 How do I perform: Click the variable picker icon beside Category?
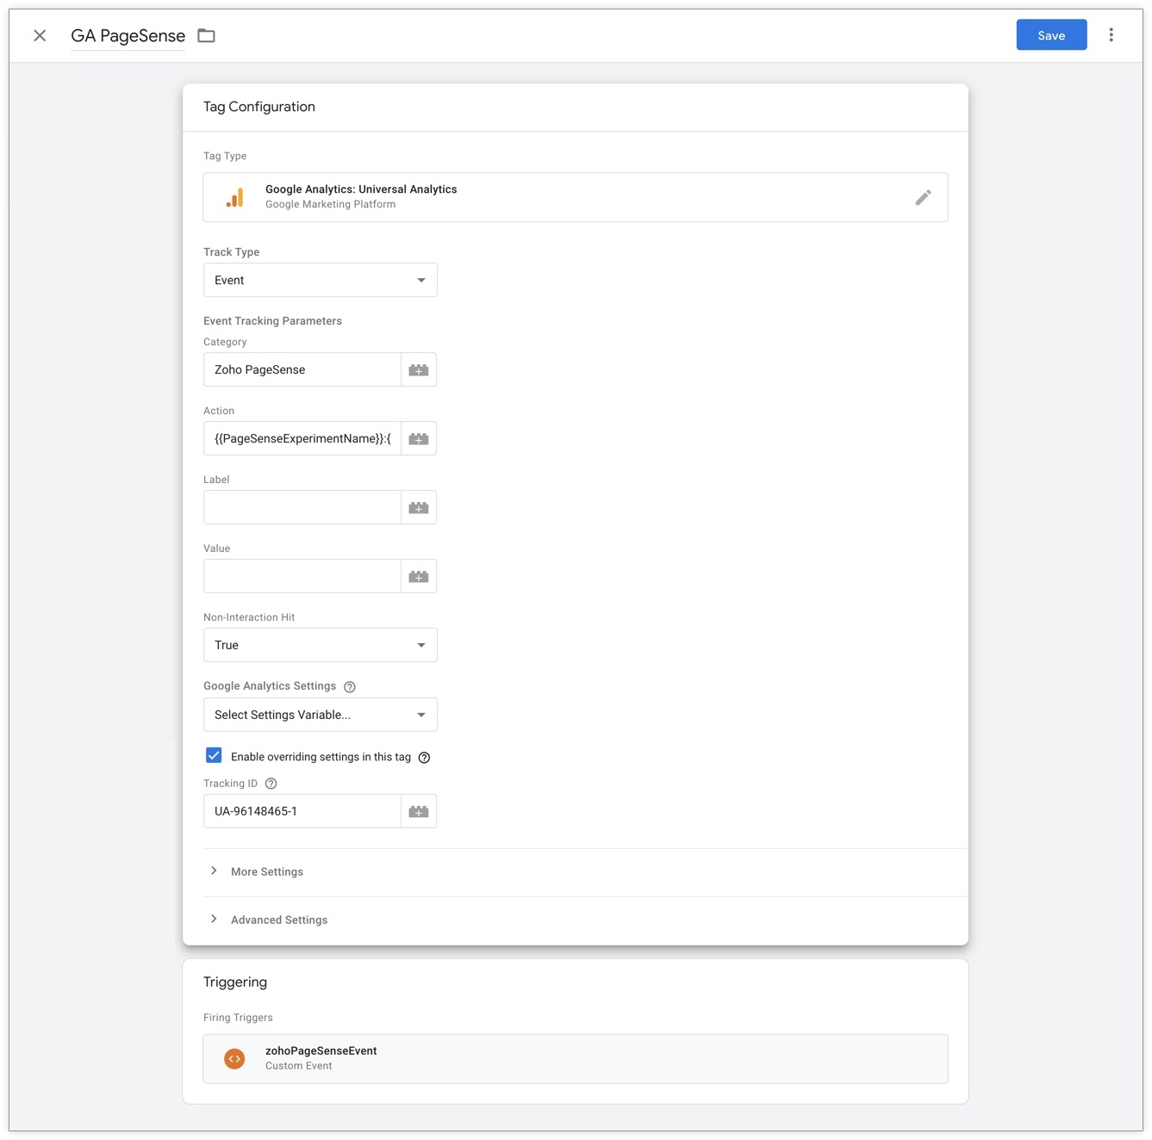(419, 370)
